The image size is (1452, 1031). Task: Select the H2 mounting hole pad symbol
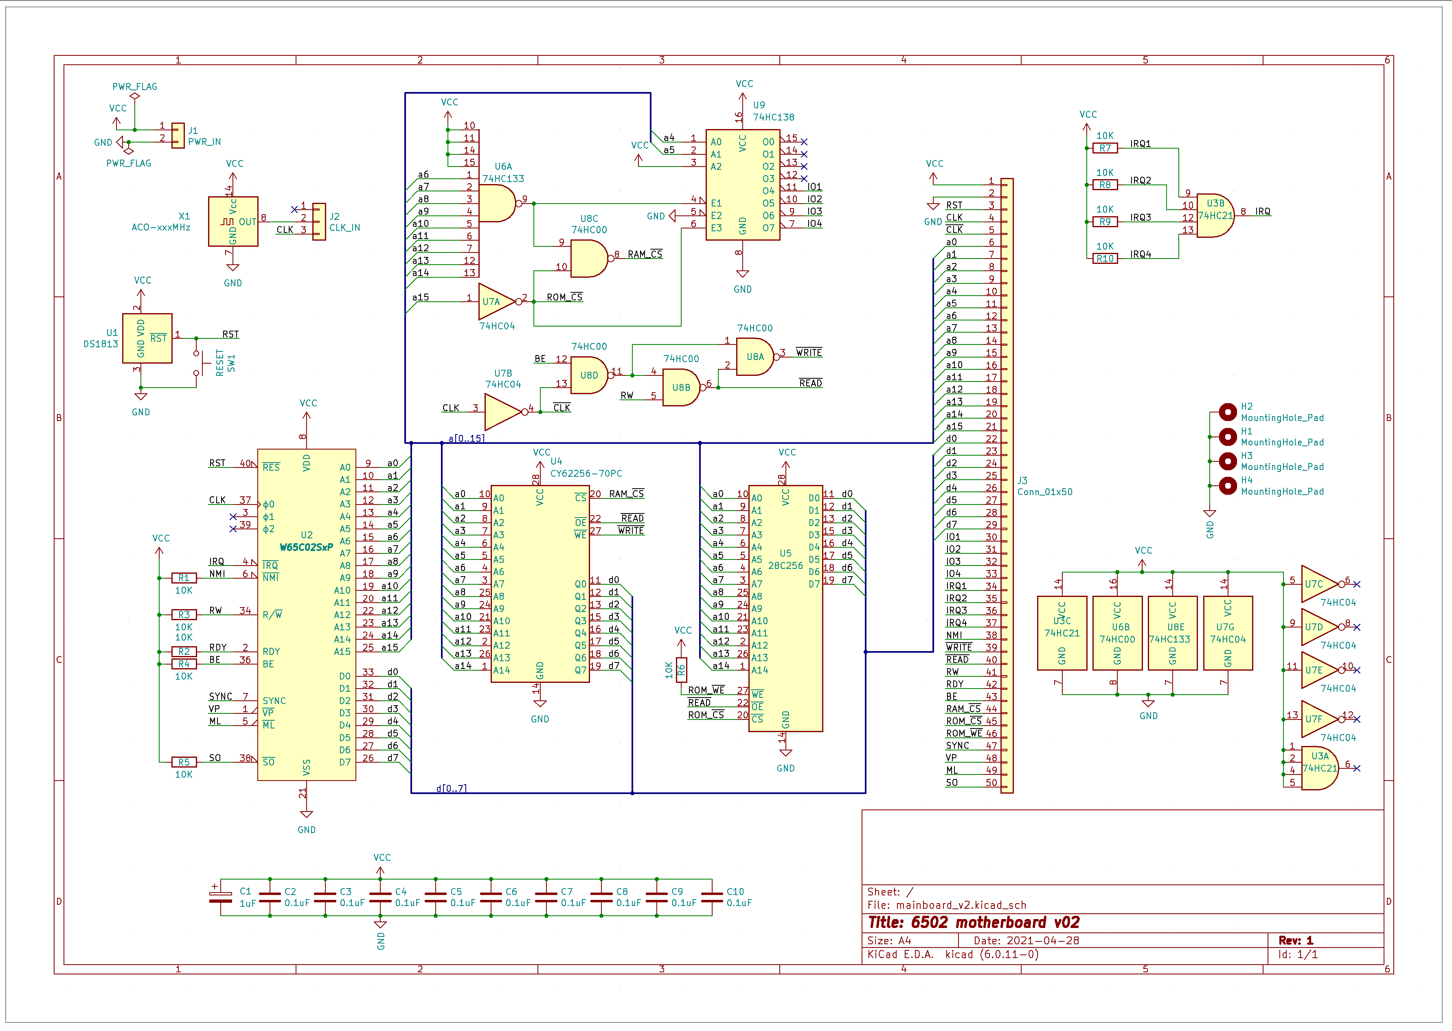pyautogui.click(x=1228, y=412)
